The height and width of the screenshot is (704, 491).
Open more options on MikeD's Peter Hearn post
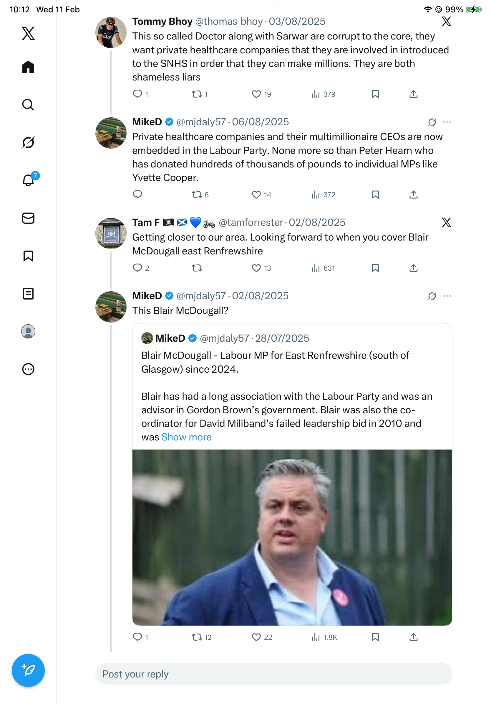(x=447, y=122)
